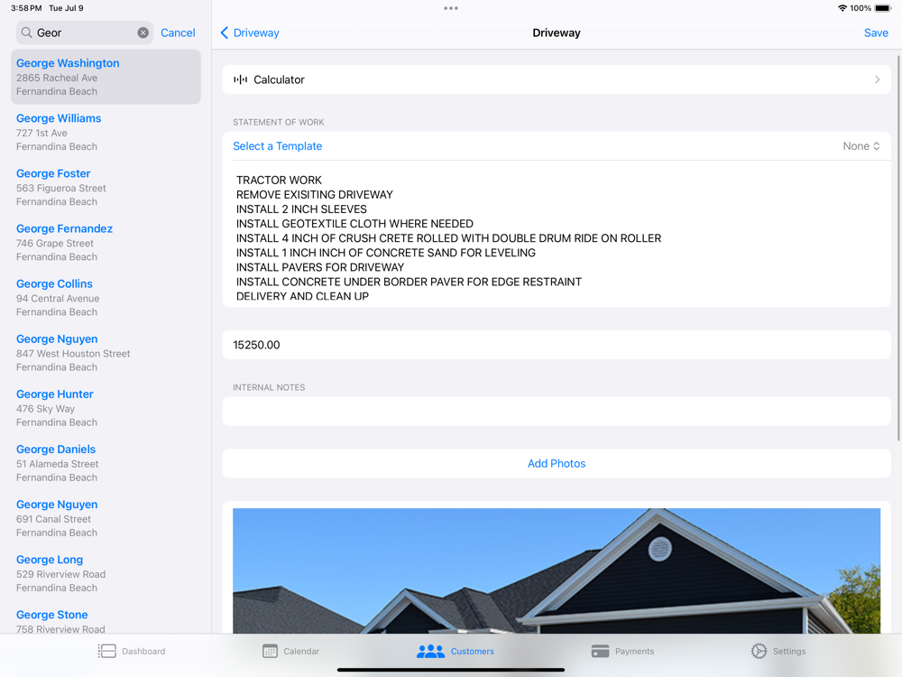The width and height of the screenshot is (902, 677).
Task: Select customer George Long
Action: [106, 573]
